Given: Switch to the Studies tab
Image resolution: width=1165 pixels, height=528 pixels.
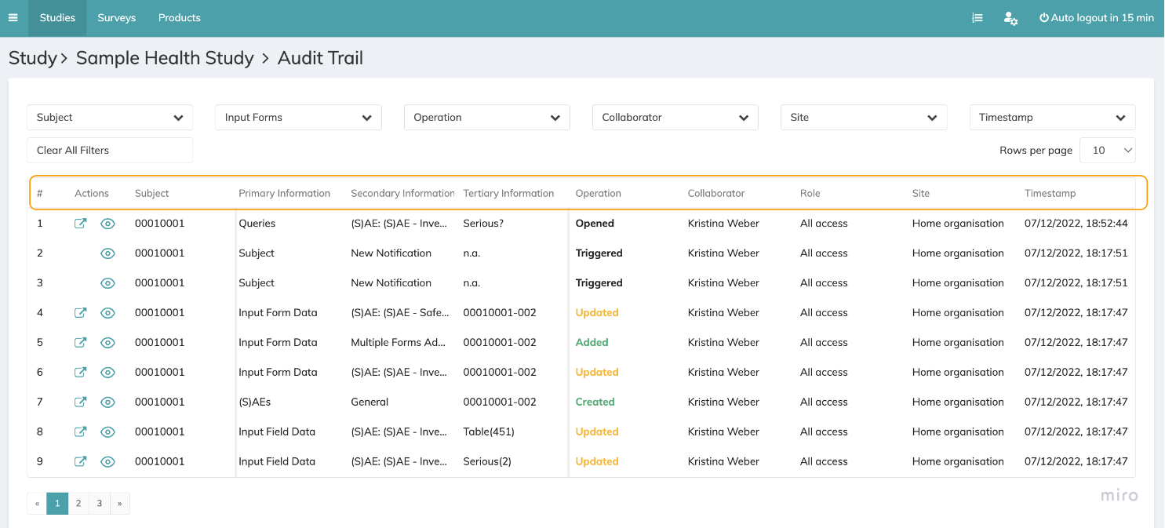Looking at the screenshot, I should [57, 18].
